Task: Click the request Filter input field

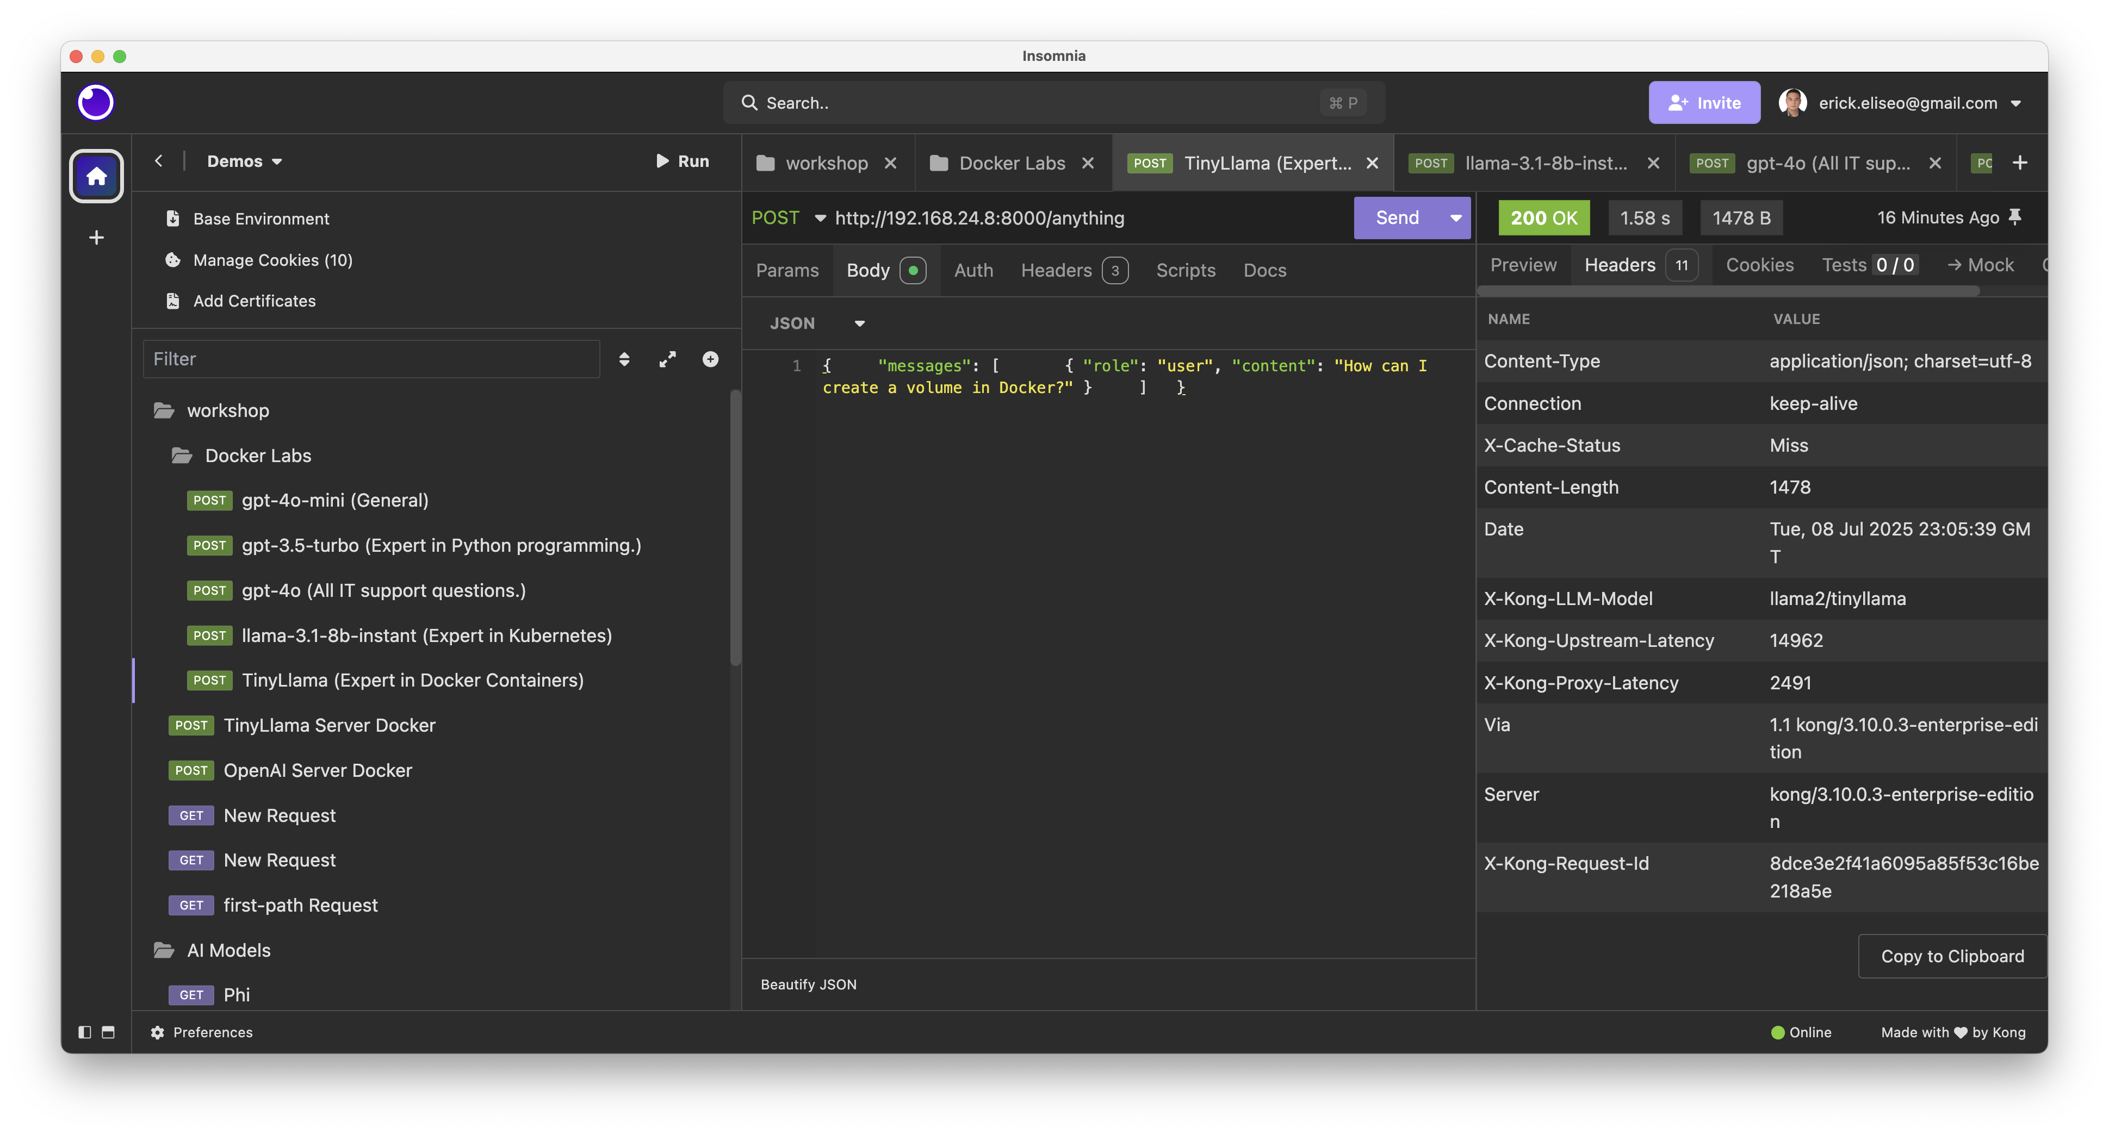Action: point(371,359)
